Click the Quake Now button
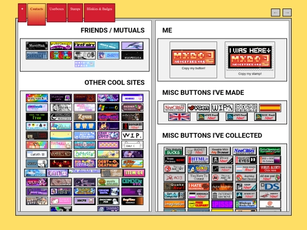The image size is (307, 230). pyautogui.click(x=175, y=187)
